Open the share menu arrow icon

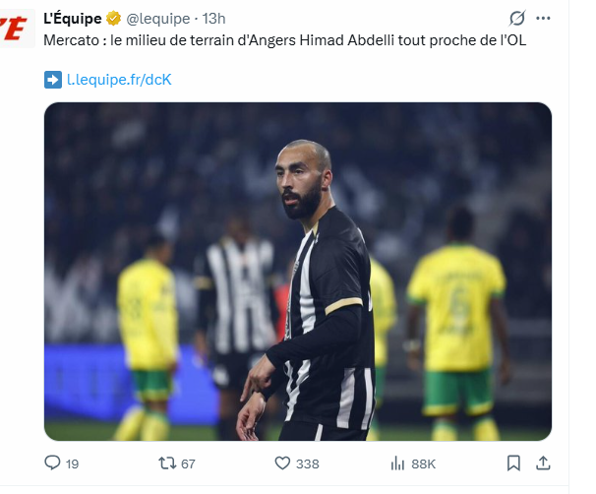pos(541,463)
